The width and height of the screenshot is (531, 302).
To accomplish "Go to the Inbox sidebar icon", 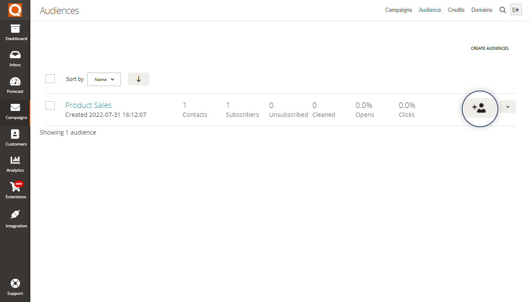I will click(15, 56).
